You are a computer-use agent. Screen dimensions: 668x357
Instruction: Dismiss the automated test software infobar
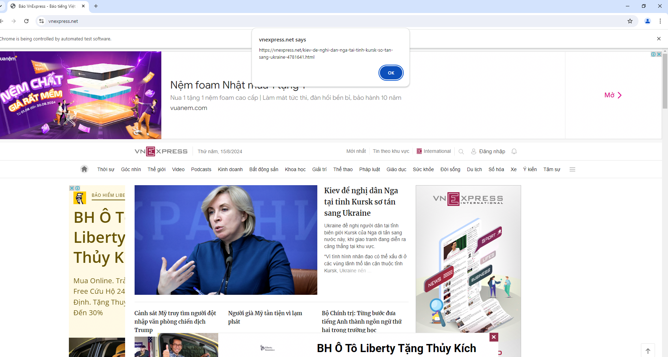[659, 39]
